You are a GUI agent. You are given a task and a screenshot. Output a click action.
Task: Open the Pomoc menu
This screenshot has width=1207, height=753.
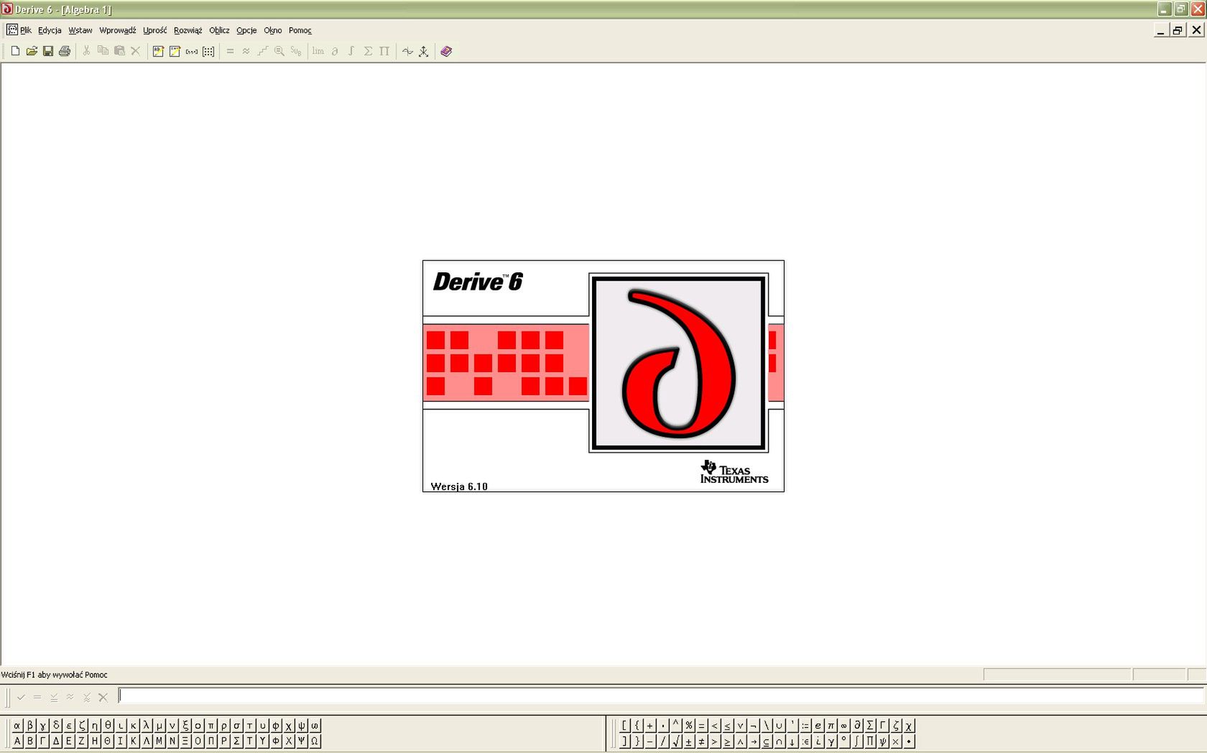pos(300,30)
